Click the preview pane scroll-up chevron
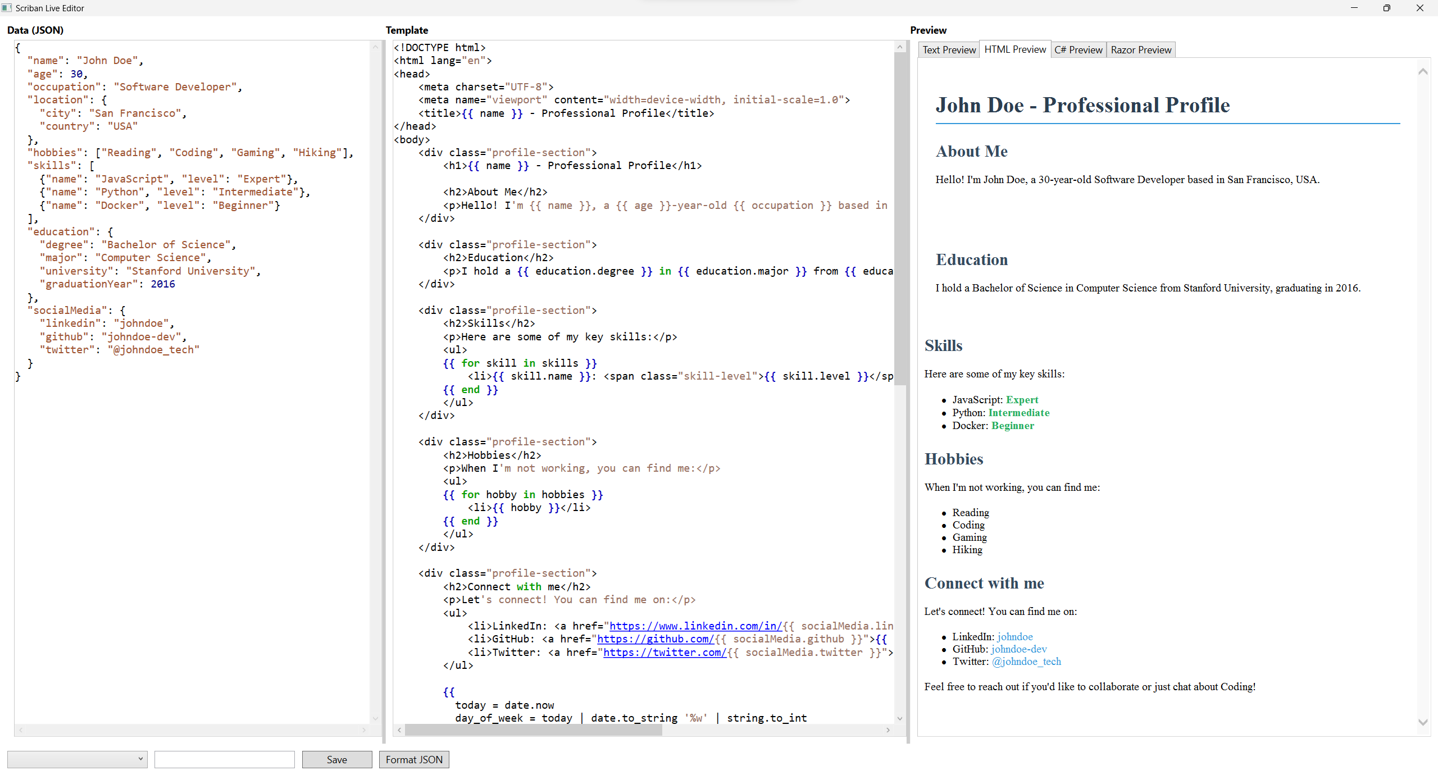Viewport: 1438px width, 775px height. pyautogui.click(x=1423, y=72)
